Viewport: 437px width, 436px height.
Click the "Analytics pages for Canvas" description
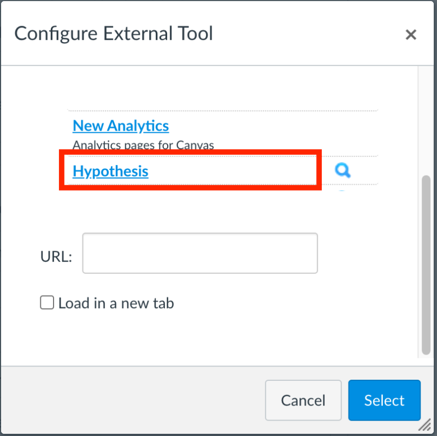coord(143,145)
